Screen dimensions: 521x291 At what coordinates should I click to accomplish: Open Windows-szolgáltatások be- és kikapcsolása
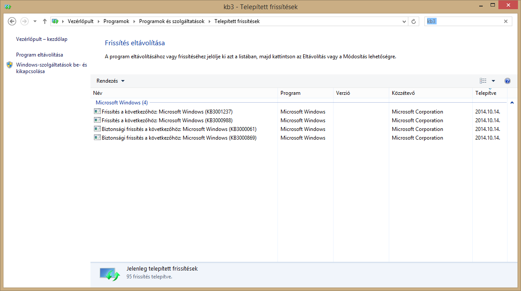point(51,68)
